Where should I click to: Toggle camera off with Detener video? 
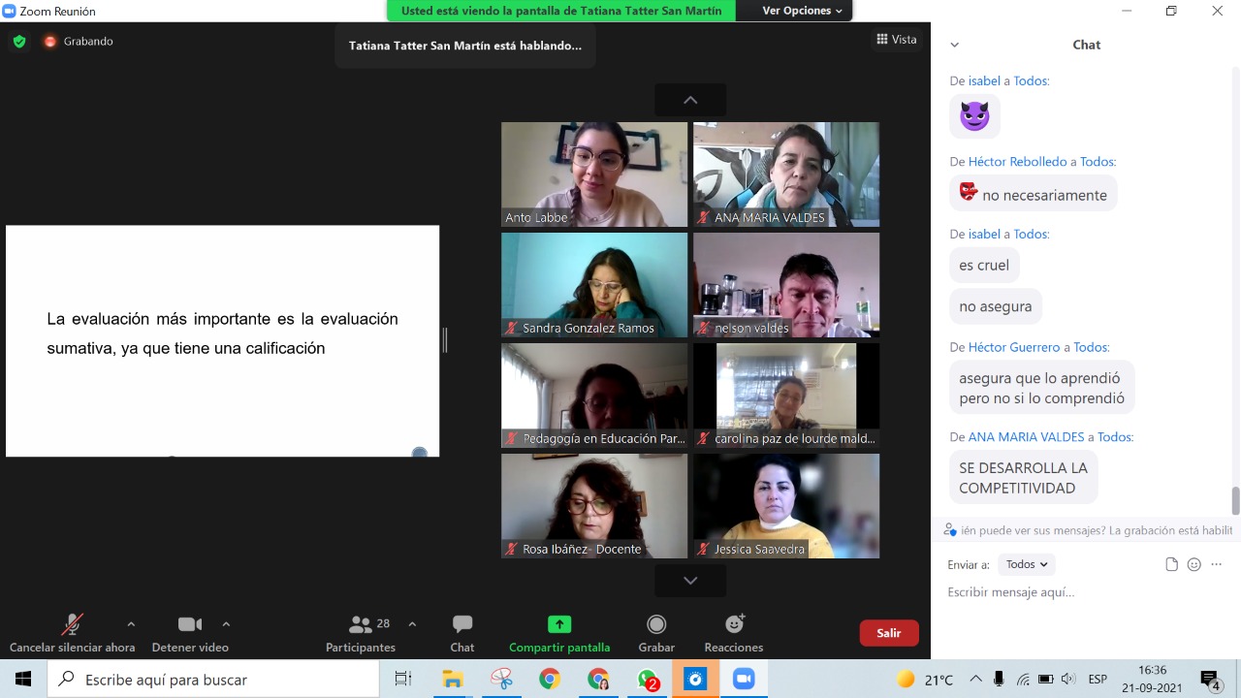click(x=190, y=625)
